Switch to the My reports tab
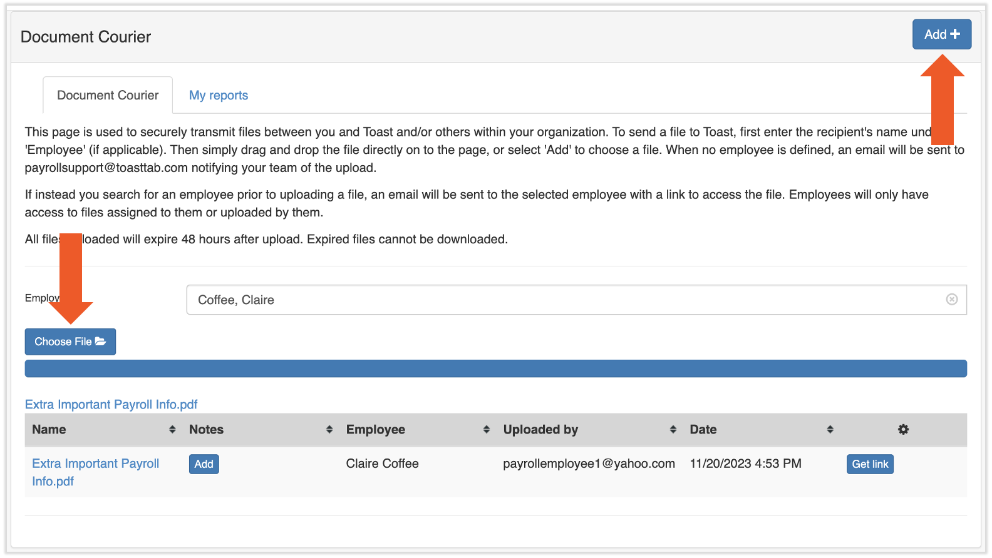Screen dimensions: 992x558 point(219,95)
